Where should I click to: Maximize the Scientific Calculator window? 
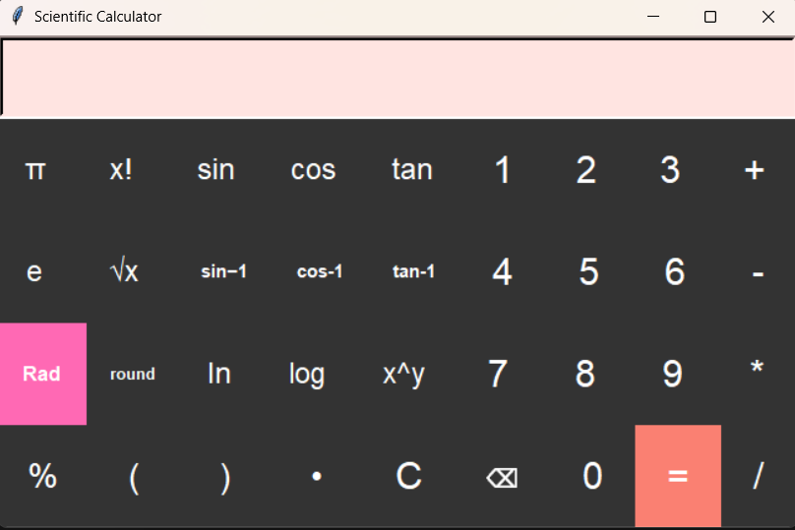tap(710, 17)
